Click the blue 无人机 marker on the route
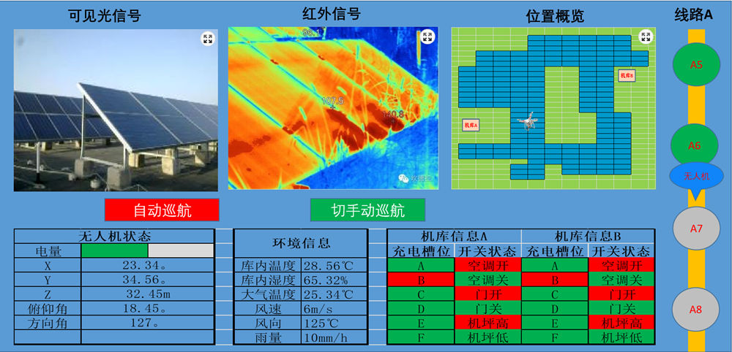The height and width of the screenshot is (352, 732). (696, 176)
